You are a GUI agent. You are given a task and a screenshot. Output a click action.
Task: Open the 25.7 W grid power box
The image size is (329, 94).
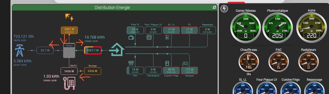pyautogui.click(x=45, y=51)
